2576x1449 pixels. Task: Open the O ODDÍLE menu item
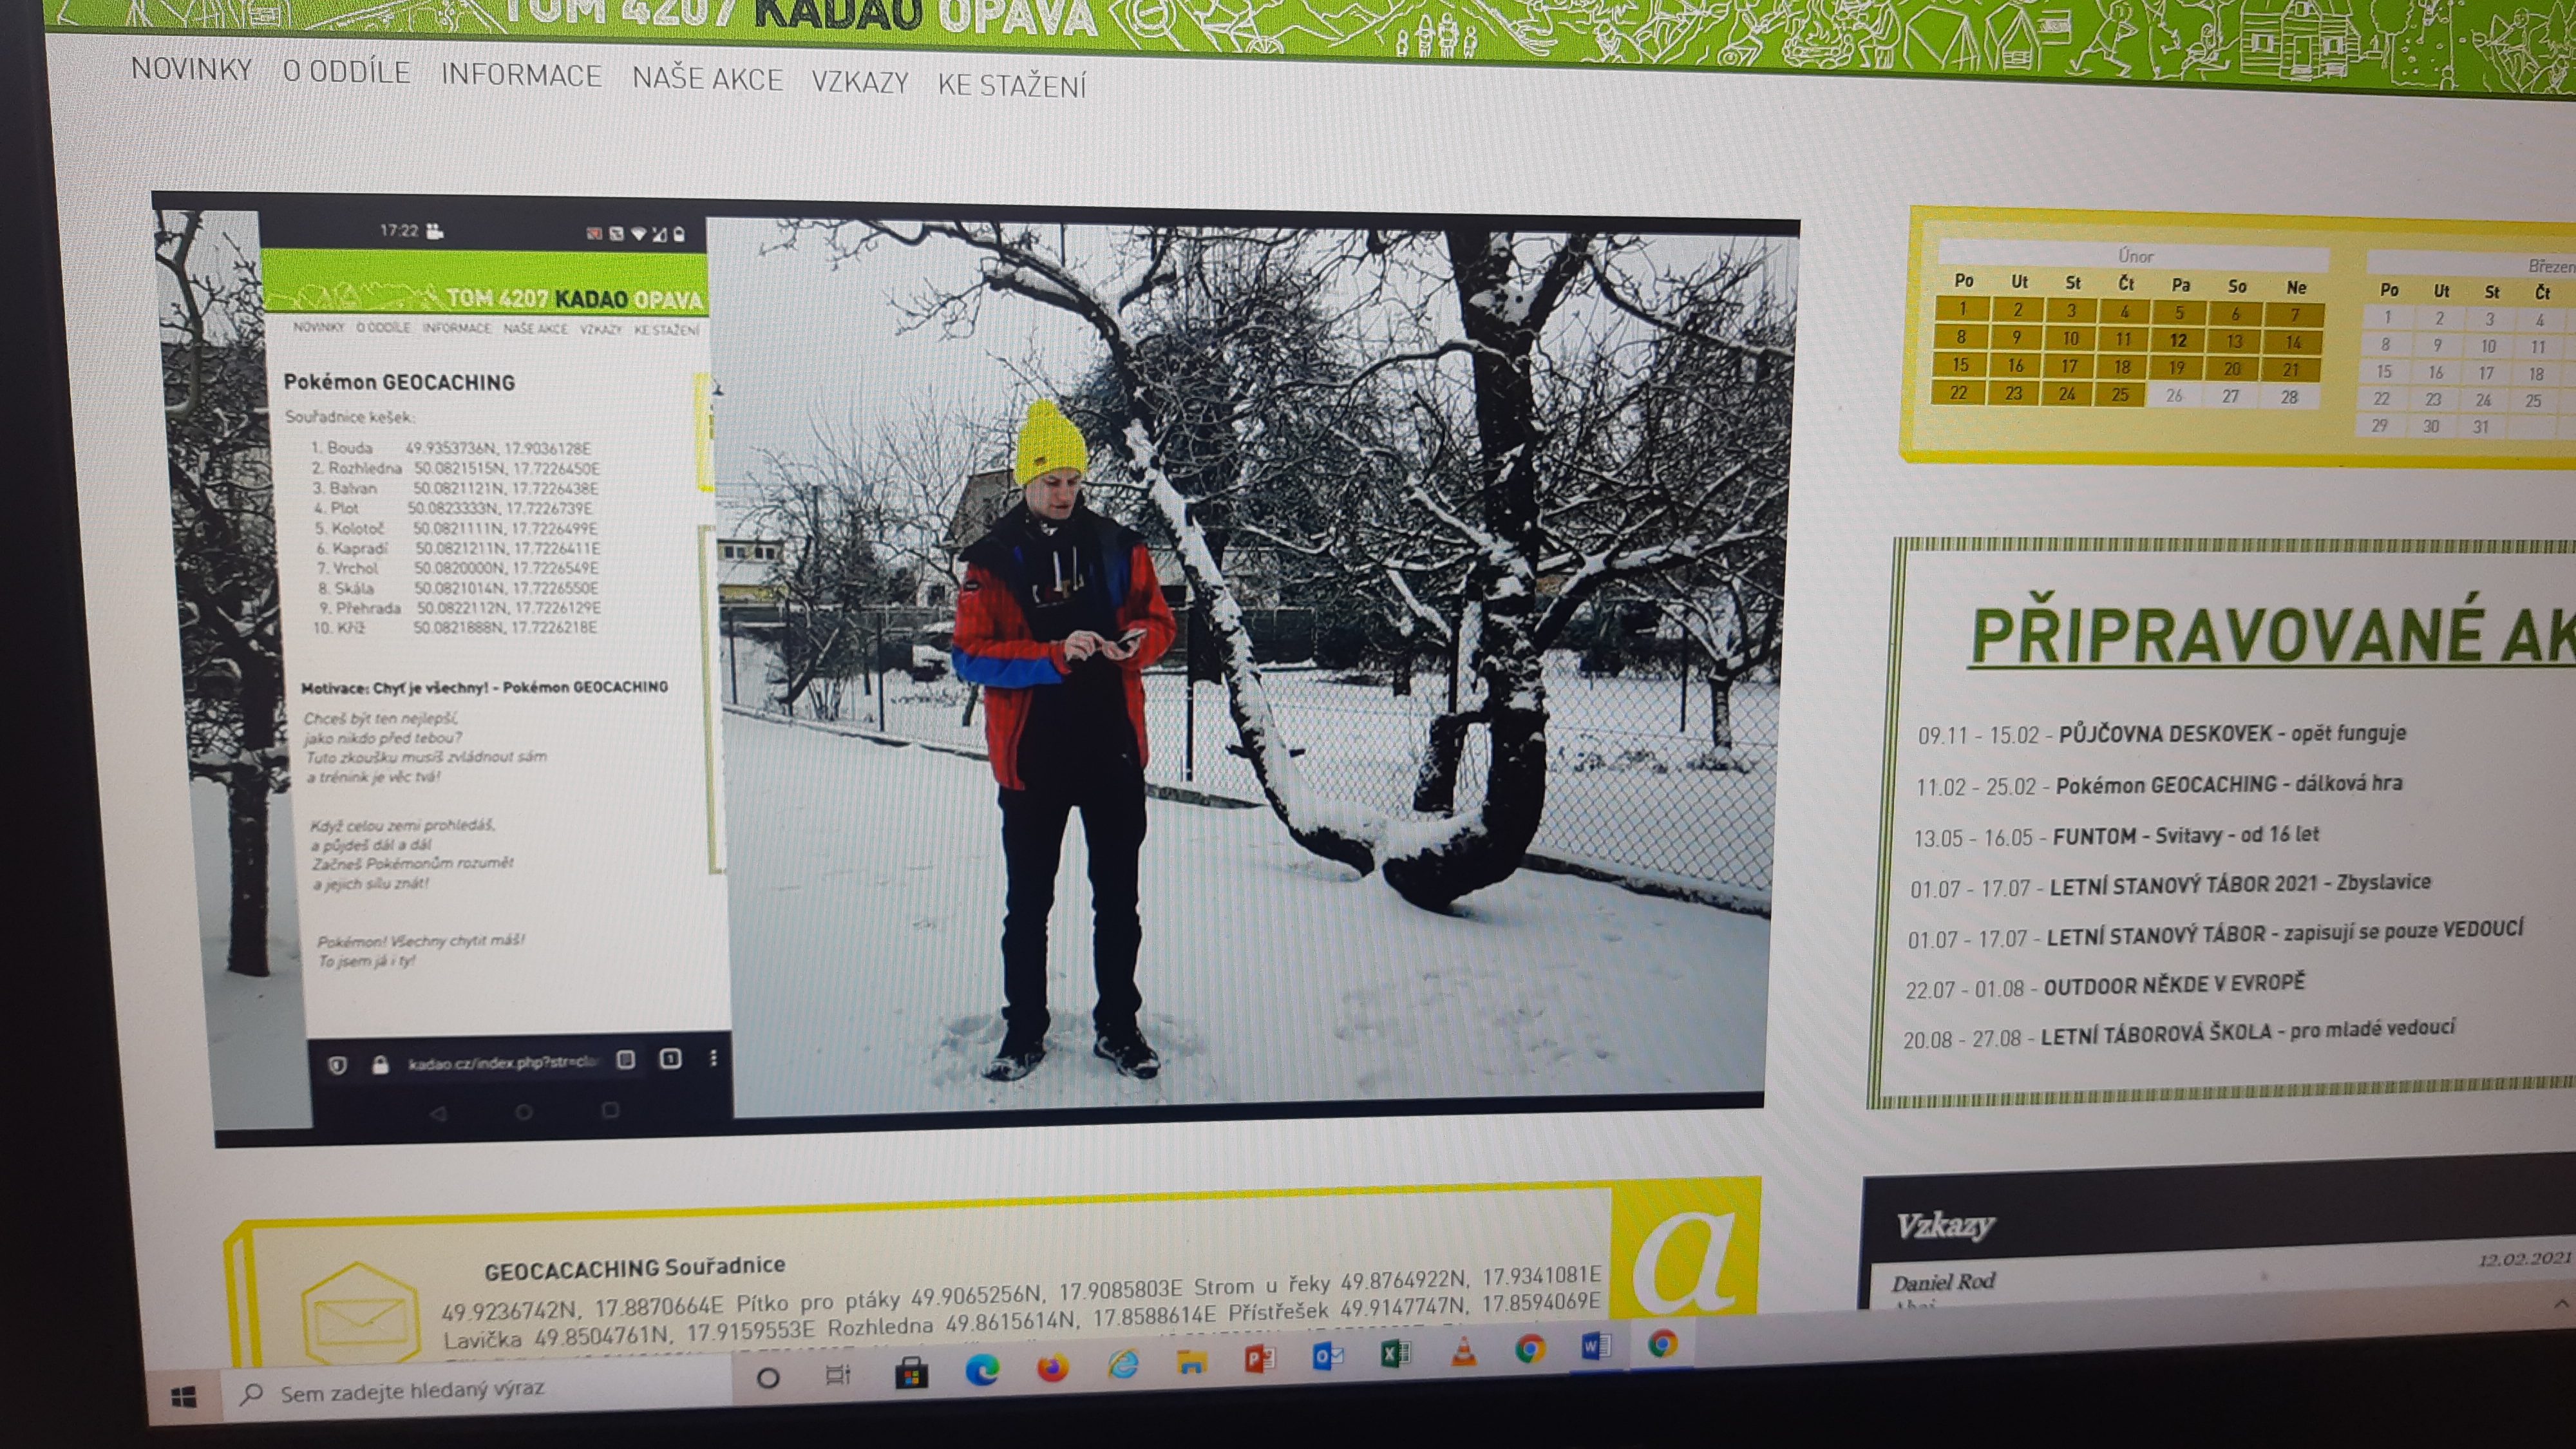click(x=346, y=72)
